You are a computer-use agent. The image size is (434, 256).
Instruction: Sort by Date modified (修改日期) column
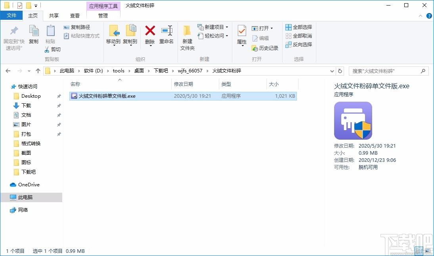[x=184, y=84]
